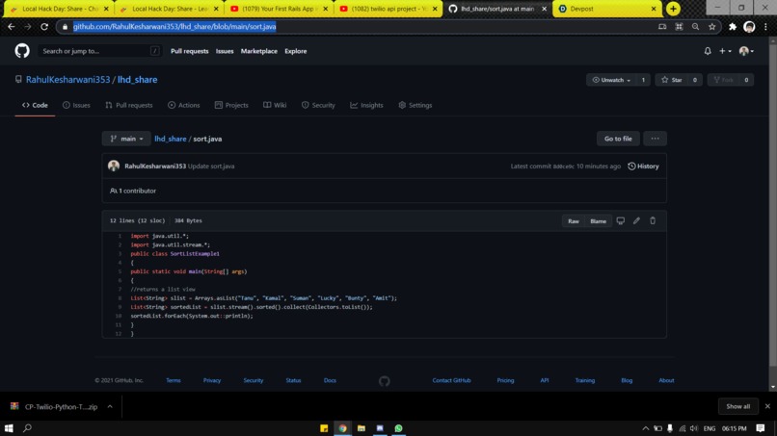This screenshot has width=777, height=436.
Task: Open the repository Settings tab
Action: click(x=415, y=105)
